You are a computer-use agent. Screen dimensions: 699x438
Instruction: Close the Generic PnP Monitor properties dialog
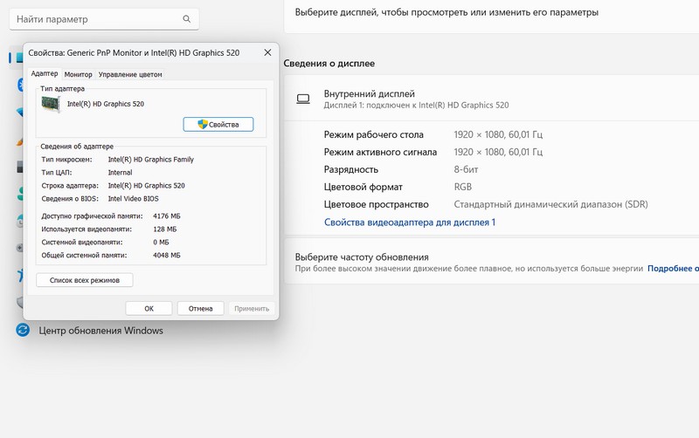point(266,53)
